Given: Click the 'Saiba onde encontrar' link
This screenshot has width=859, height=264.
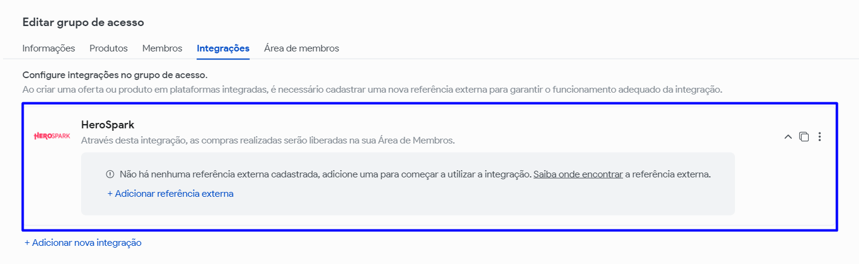Looking at the screenshot, I should [578, 174].
